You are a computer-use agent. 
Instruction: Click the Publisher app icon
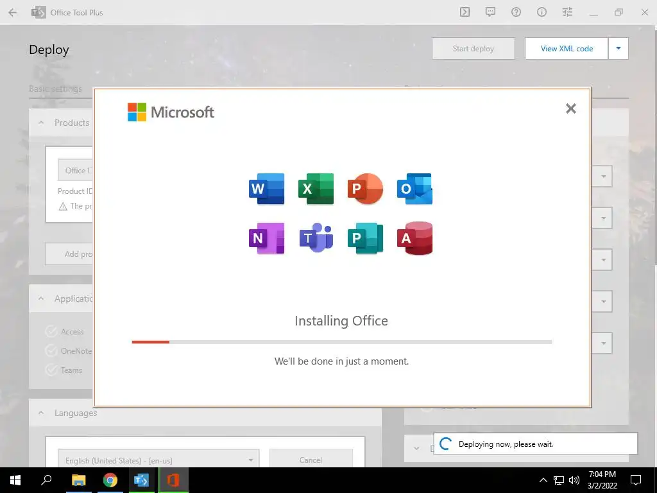[x=365, y=238]
